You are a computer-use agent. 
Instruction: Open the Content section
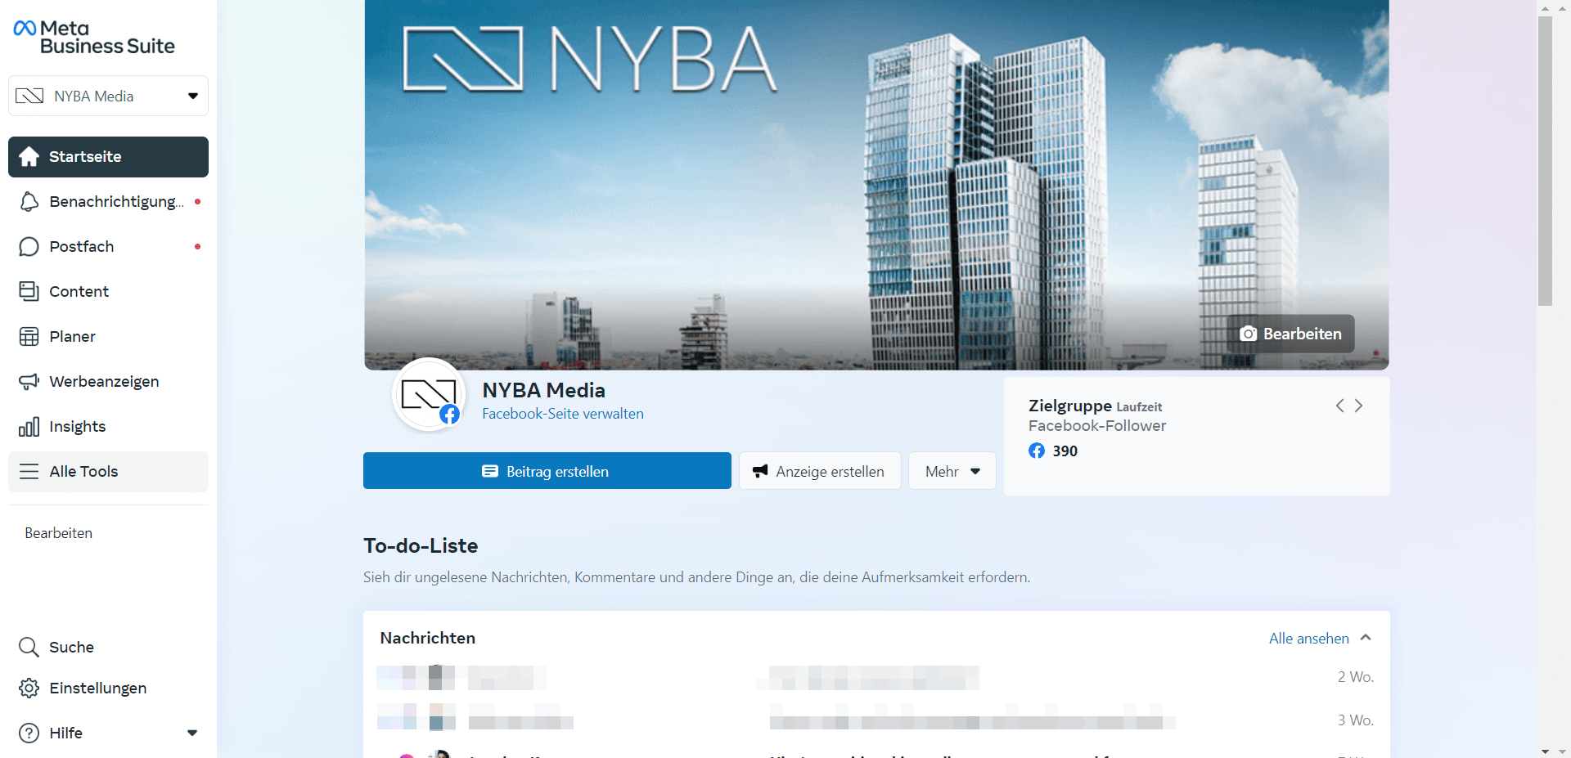tap(108, 292)
